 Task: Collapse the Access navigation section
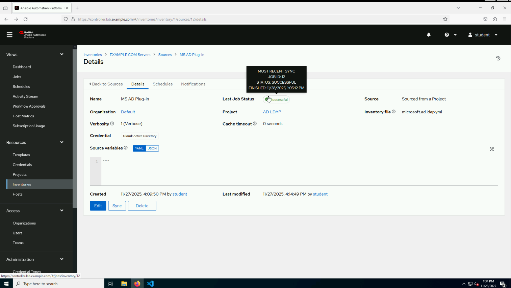coord(62,211)
